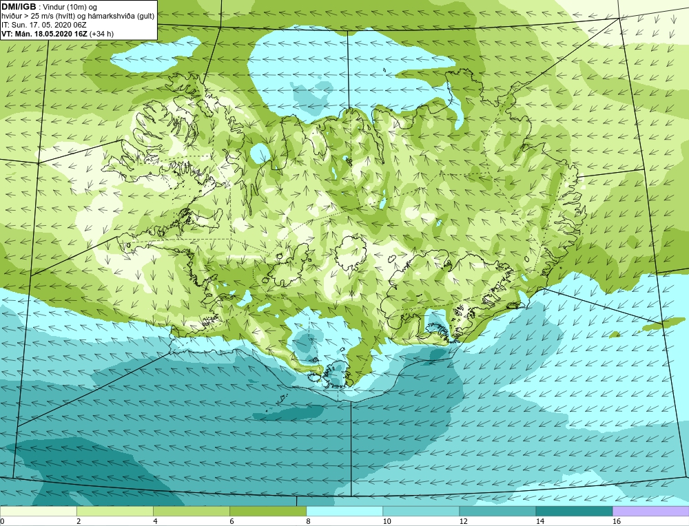
Task: Click the legend scale label '6'
Action: click(232, 521)
